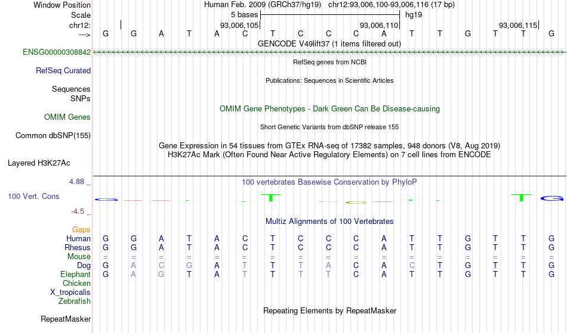This screenshot has height=333, width=567.
Task: Click the GENCODE V49lift37 track title
Action: click(329, 44)
